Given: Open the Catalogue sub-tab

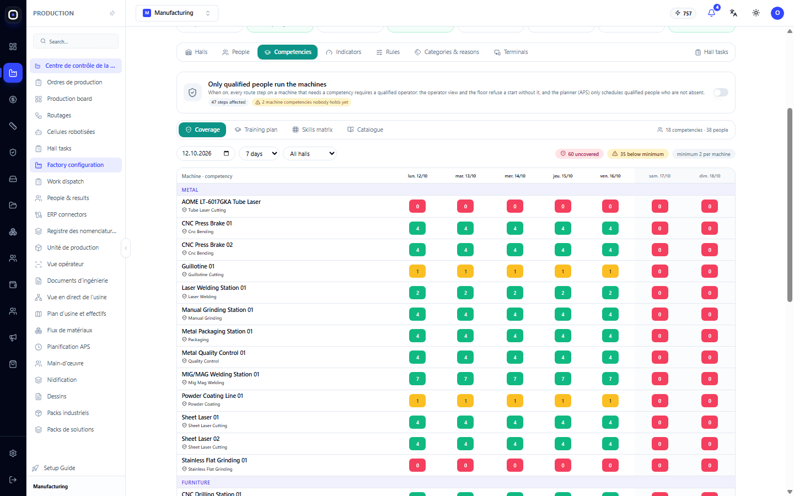Looking at the screenshot, I should coord(365,130).
